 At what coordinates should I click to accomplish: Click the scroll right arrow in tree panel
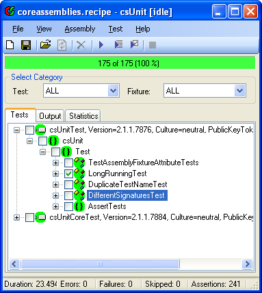pyautogui.click(x=247, y=264)
